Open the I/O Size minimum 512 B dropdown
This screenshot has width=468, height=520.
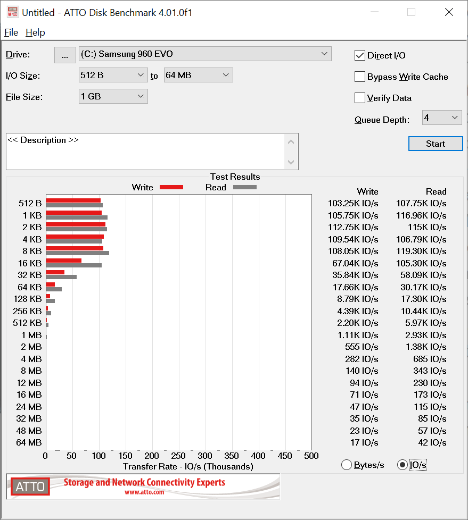113,75
